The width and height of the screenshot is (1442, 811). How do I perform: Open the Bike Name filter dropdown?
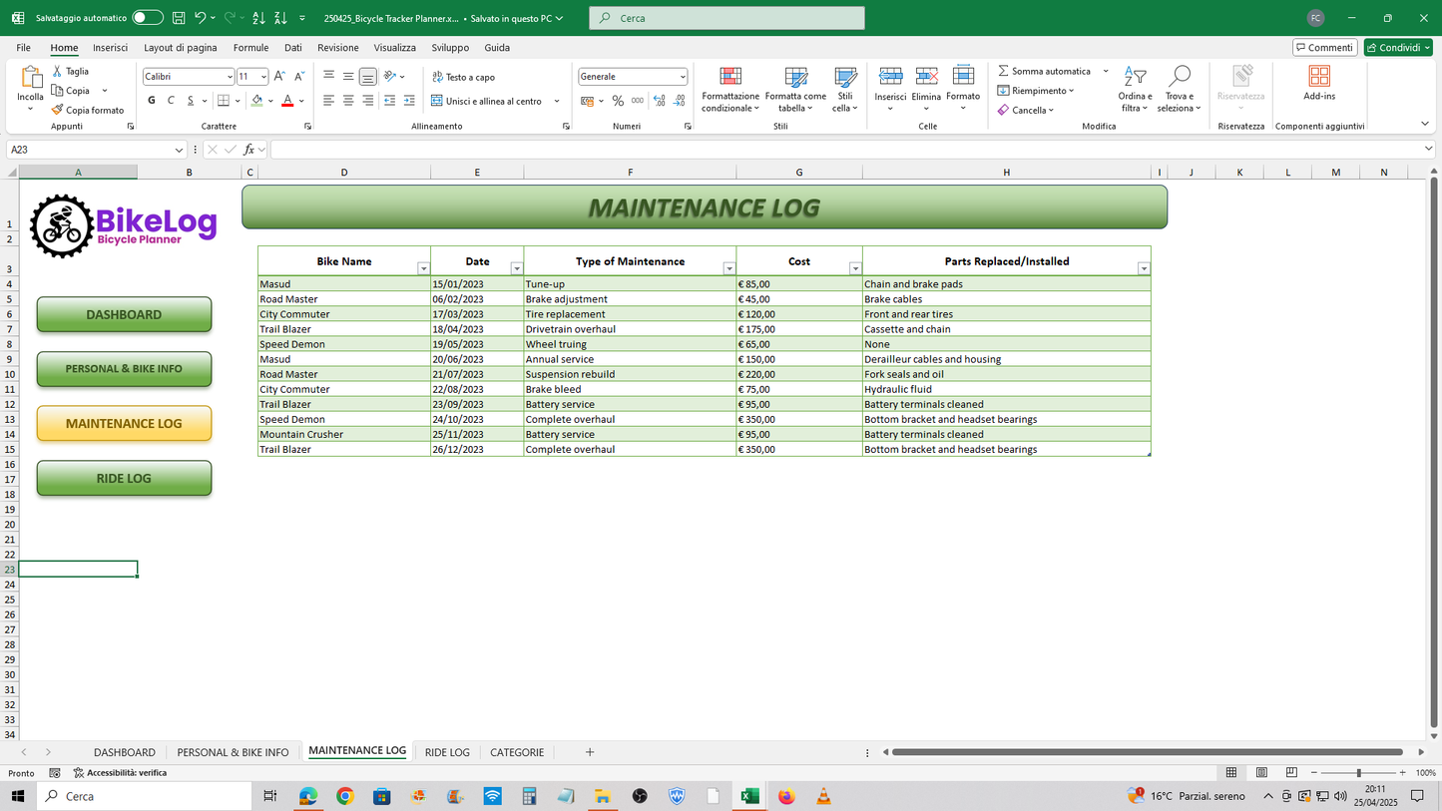pyautogui.click(x=423, y=269)
